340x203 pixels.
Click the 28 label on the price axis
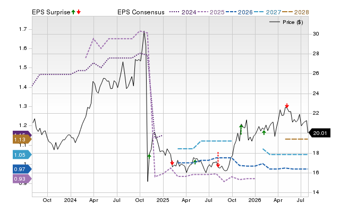(x=316, y=54)
